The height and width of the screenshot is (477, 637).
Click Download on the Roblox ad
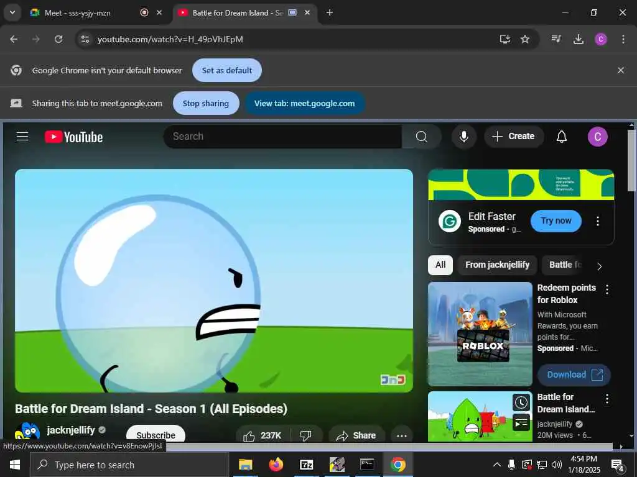click(574, 375)
